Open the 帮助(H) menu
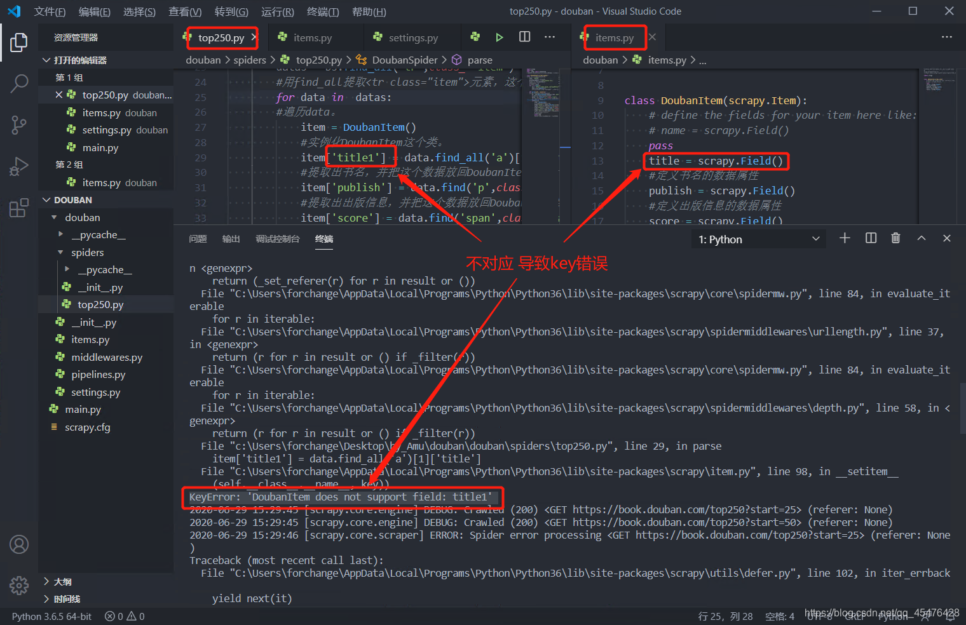 coord(369,11)
